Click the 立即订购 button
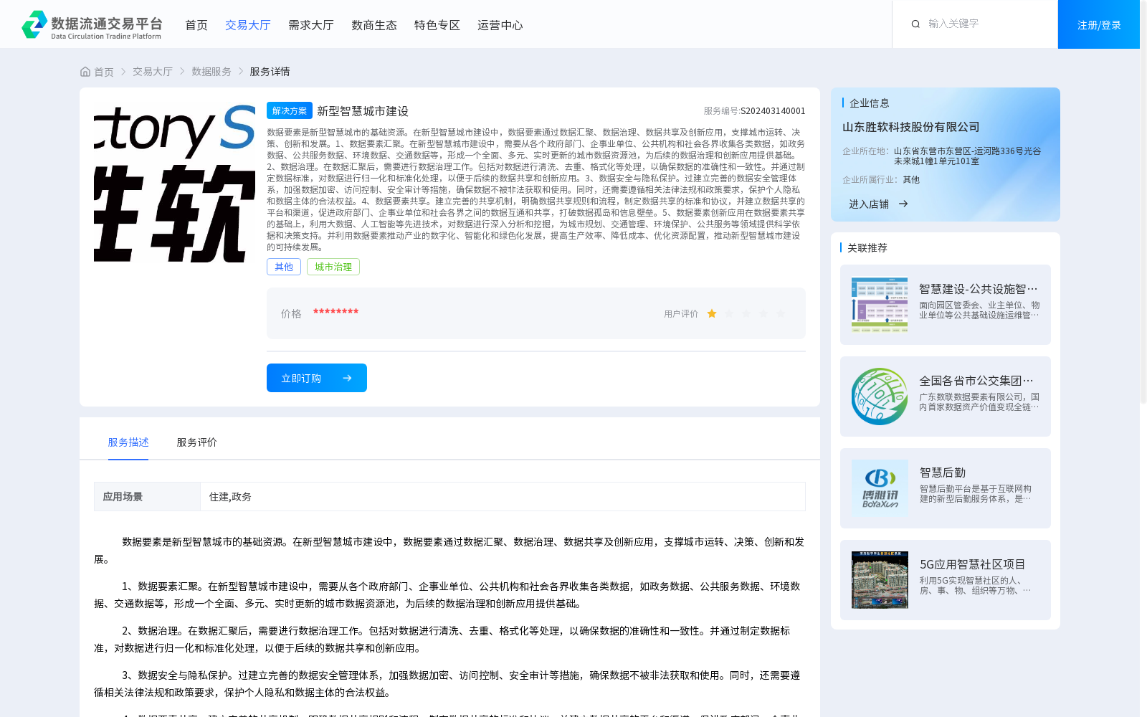 coord(317,378)
